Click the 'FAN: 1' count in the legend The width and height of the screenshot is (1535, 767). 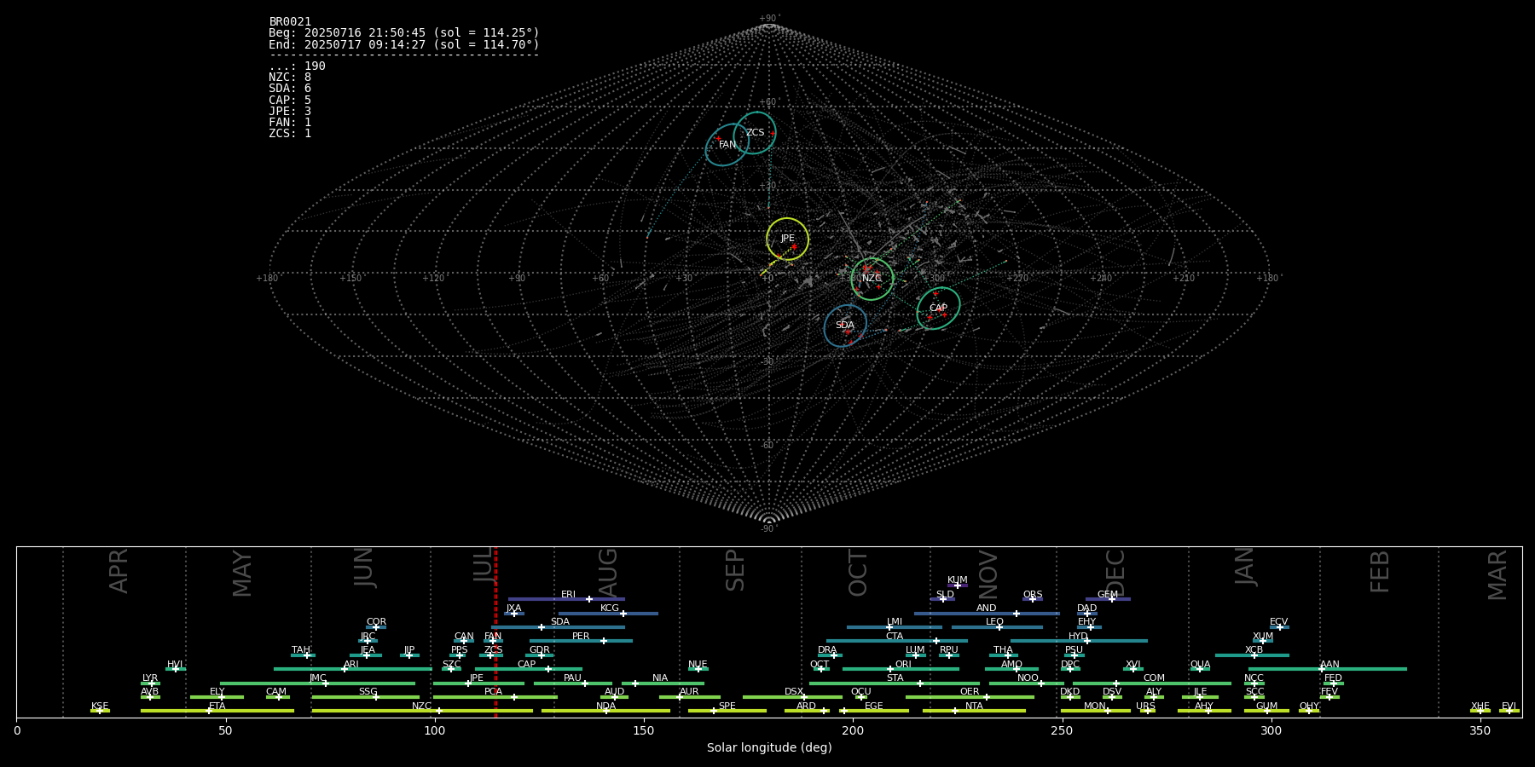coord(290,122)
